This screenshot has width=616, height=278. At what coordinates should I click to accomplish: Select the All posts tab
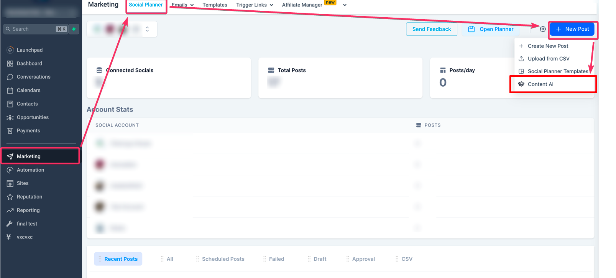click(x=167, y=259)
